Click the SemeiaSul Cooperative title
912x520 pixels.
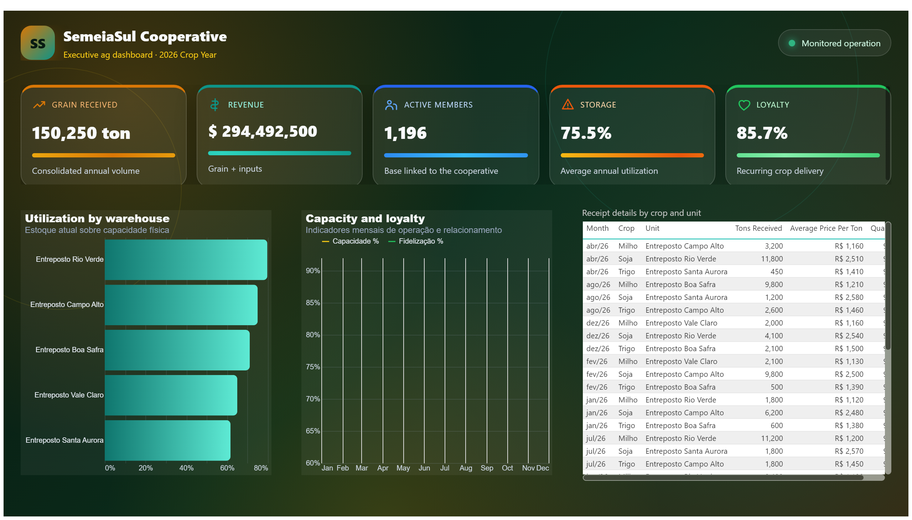pos(145,36)
